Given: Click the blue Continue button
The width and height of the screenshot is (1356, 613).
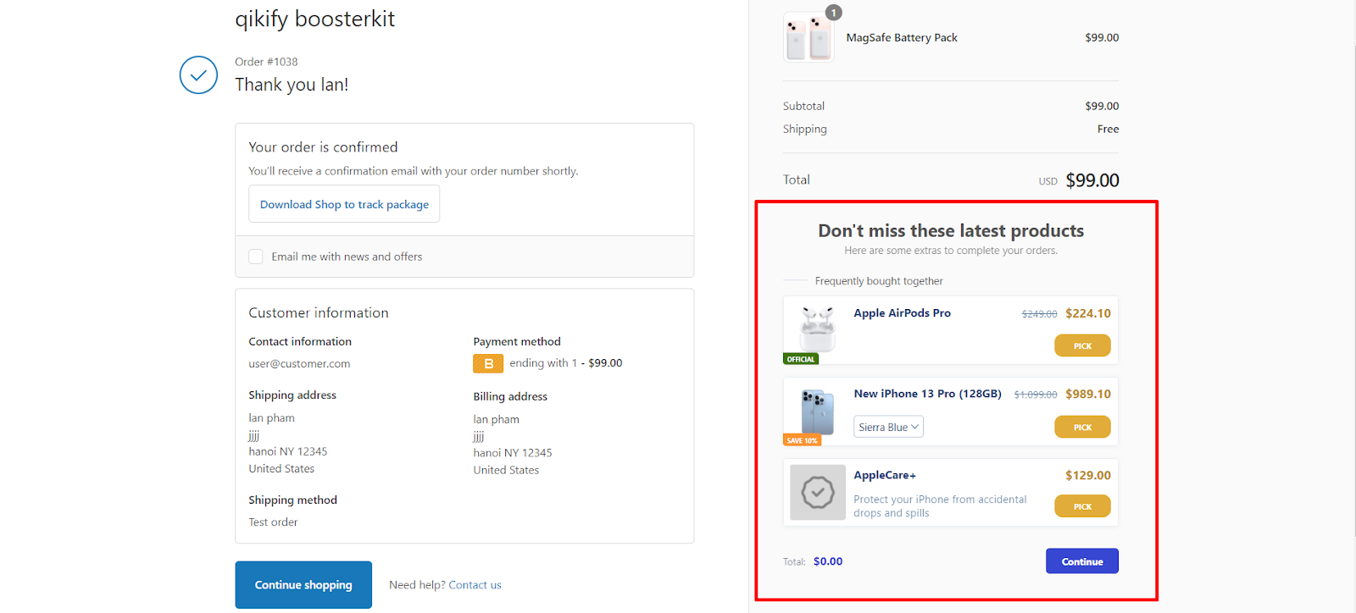Looking at the screenshot, I should click(x=1082, y=561).
